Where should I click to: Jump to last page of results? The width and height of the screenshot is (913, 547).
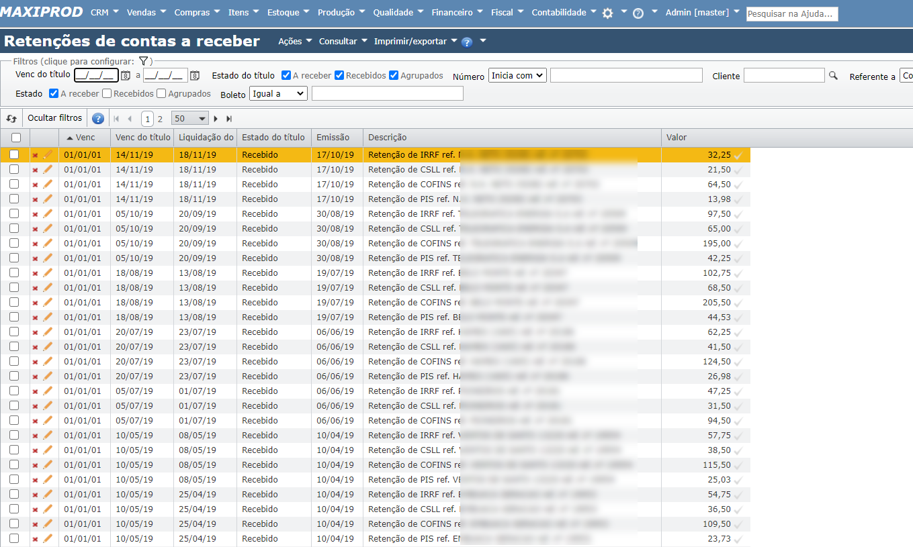pos(229,119)
